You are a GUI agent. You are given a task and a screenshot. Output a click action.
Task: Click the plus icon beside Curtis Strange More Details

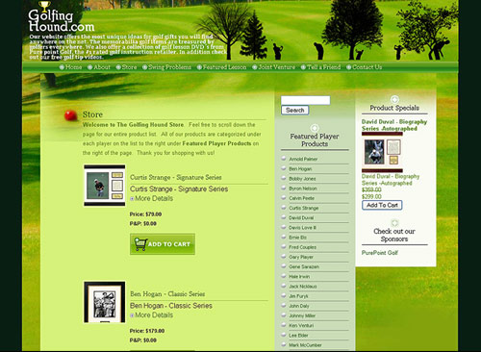tap(132, 199)
